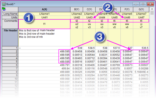Click the u2 comment in column B

77,24
